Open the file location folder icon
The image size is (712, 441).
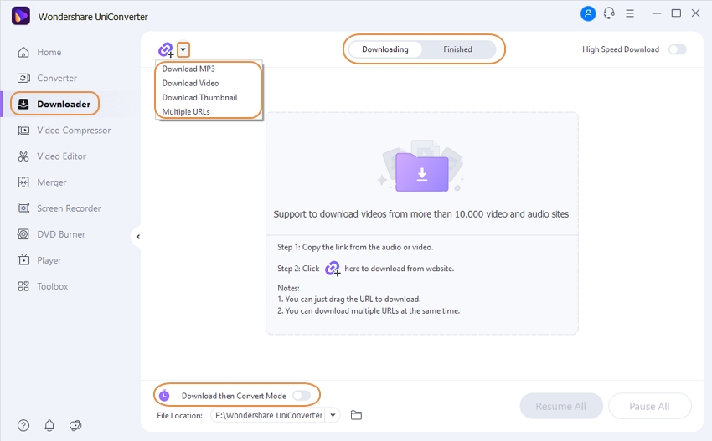[x=356, y=415]
